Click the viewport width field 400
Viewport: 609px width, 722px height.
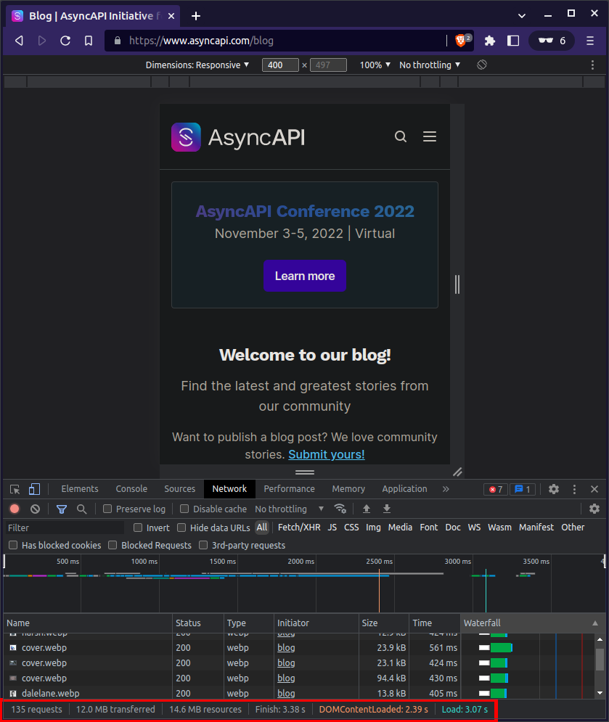(x=280, y=65)
